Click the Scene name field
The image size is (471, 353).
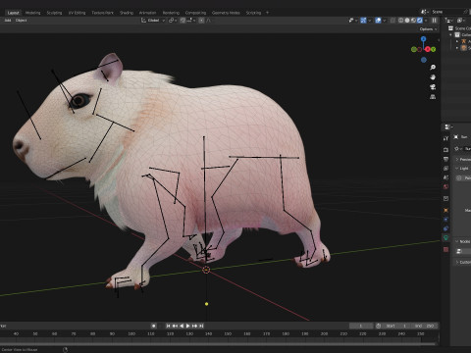click(x=446, y=12)
